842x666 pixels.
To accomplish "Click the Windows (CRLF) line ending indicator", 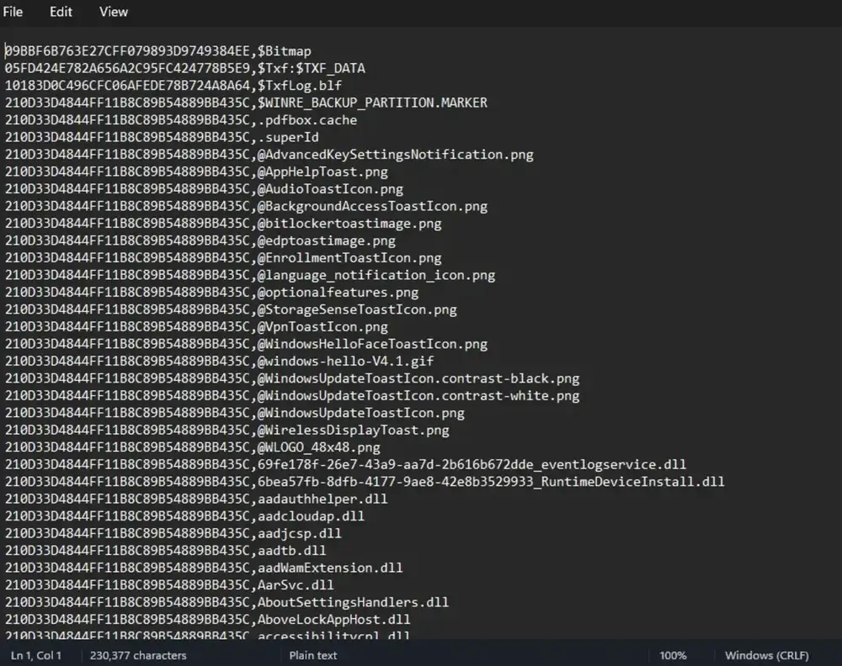I will point(767,655).
